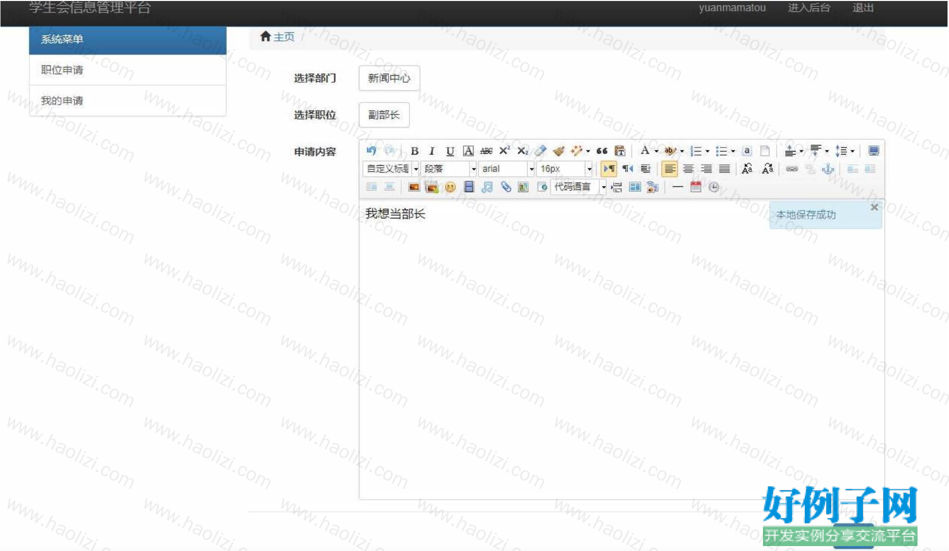Increase text indent using the indent icon

(x=645, y=169)
